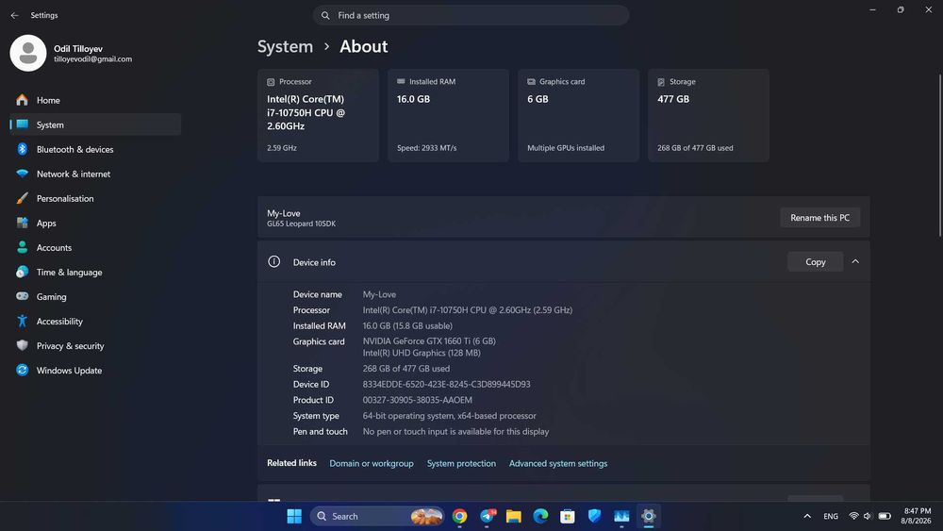943x531 pixels.
Task: Open the Windows Start menu
Action: click(294, 516)
